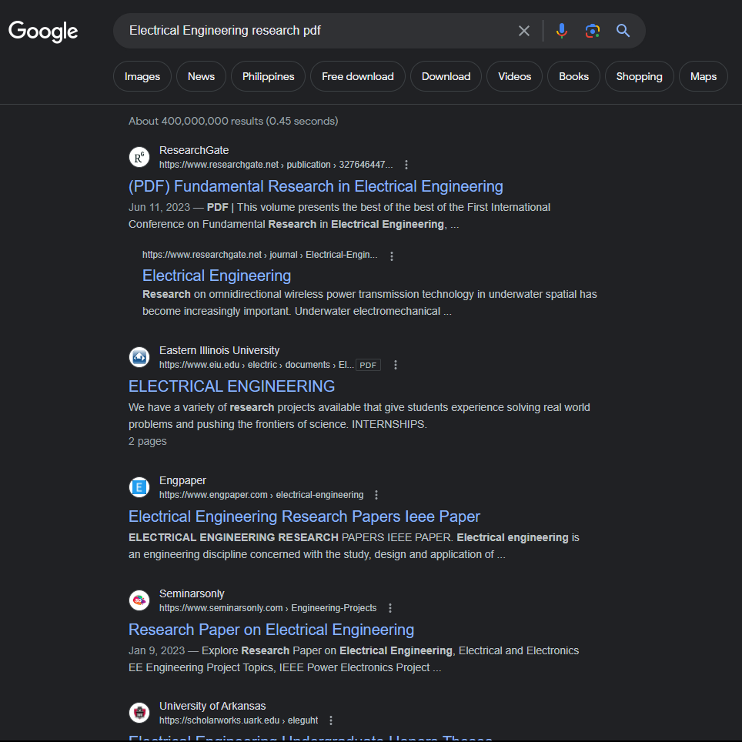Open more options for first ResearchGate publication result

406,165
